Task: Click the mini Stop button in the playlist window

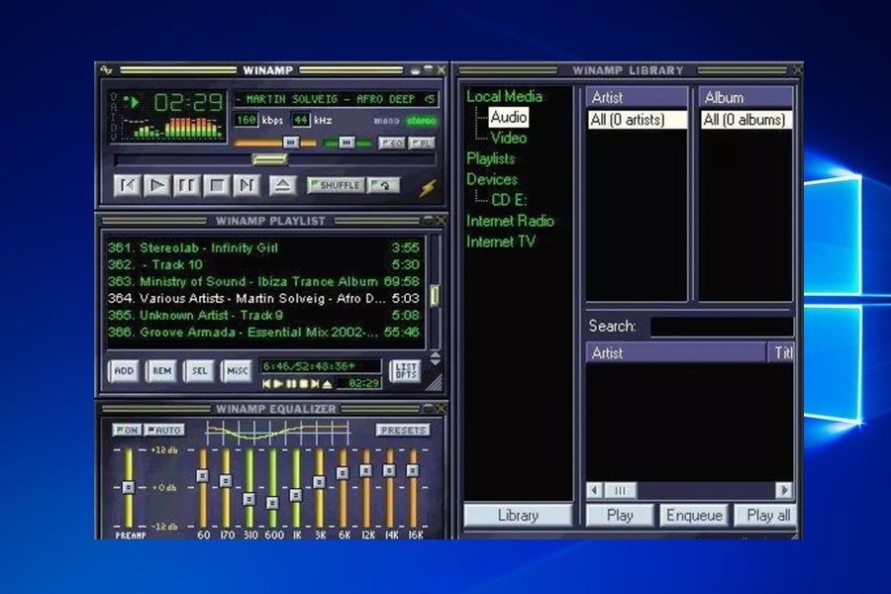Action: [x=304, y=384]
